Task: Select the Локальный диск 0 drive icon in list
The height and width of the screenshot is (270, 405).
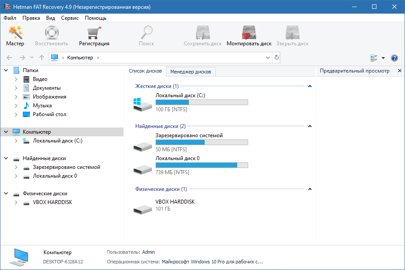Action: tap(143, 169)
